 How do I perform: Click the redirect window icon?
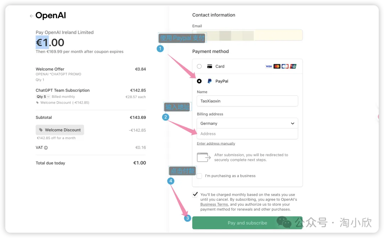(x=204, y=157)
